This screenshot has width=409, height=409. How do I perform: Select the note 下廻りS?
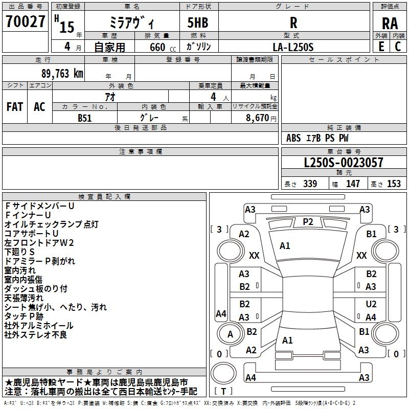19,252
